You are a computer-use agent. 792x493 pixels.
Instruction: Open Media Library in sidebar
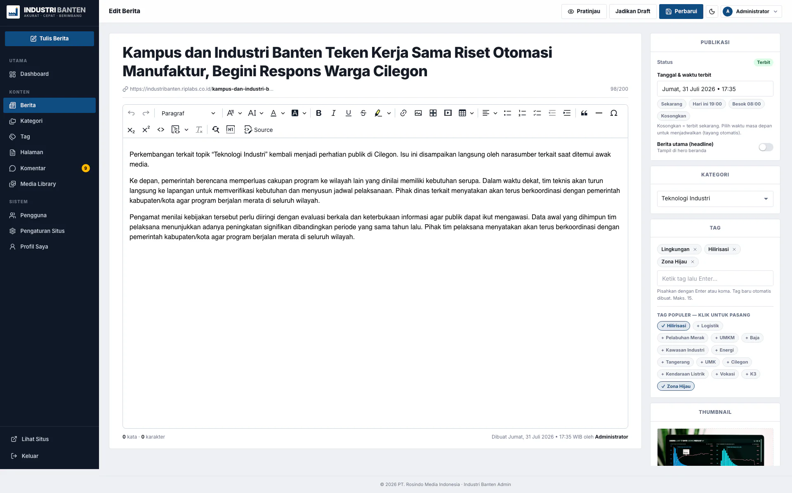[49, 184]
